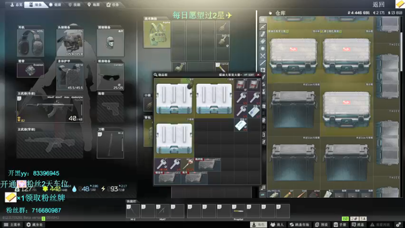
Task: Open the 跳蚤市场 flea market
Action: 299,224
